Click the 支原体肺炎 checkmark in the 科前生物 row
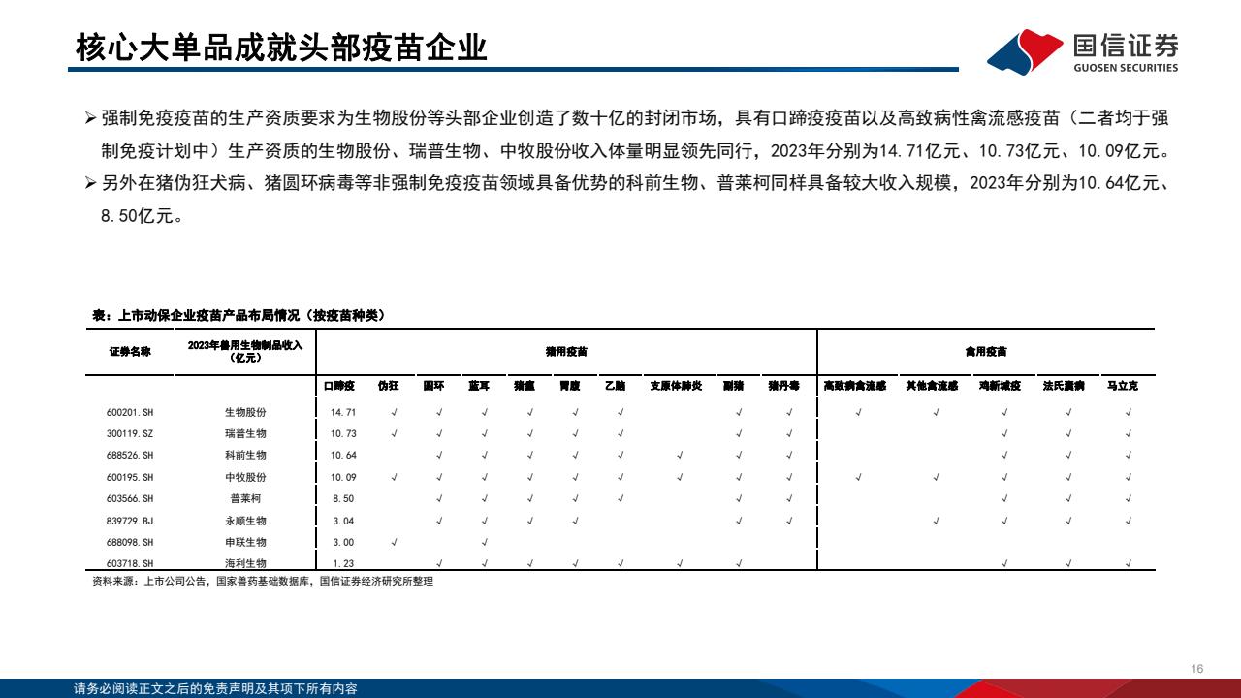The width and height of the screenshot is (1241, 698). tap(680, 455)
